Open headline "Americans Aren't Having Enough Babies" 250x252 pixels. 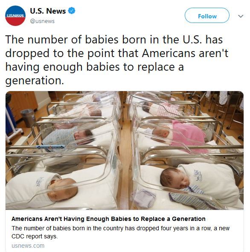click(x=108, y=219)
